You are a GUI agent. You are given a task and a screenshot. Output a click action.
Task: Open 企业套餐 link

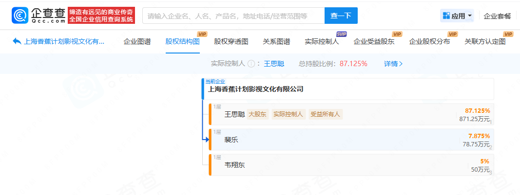(x=497, y=16)
